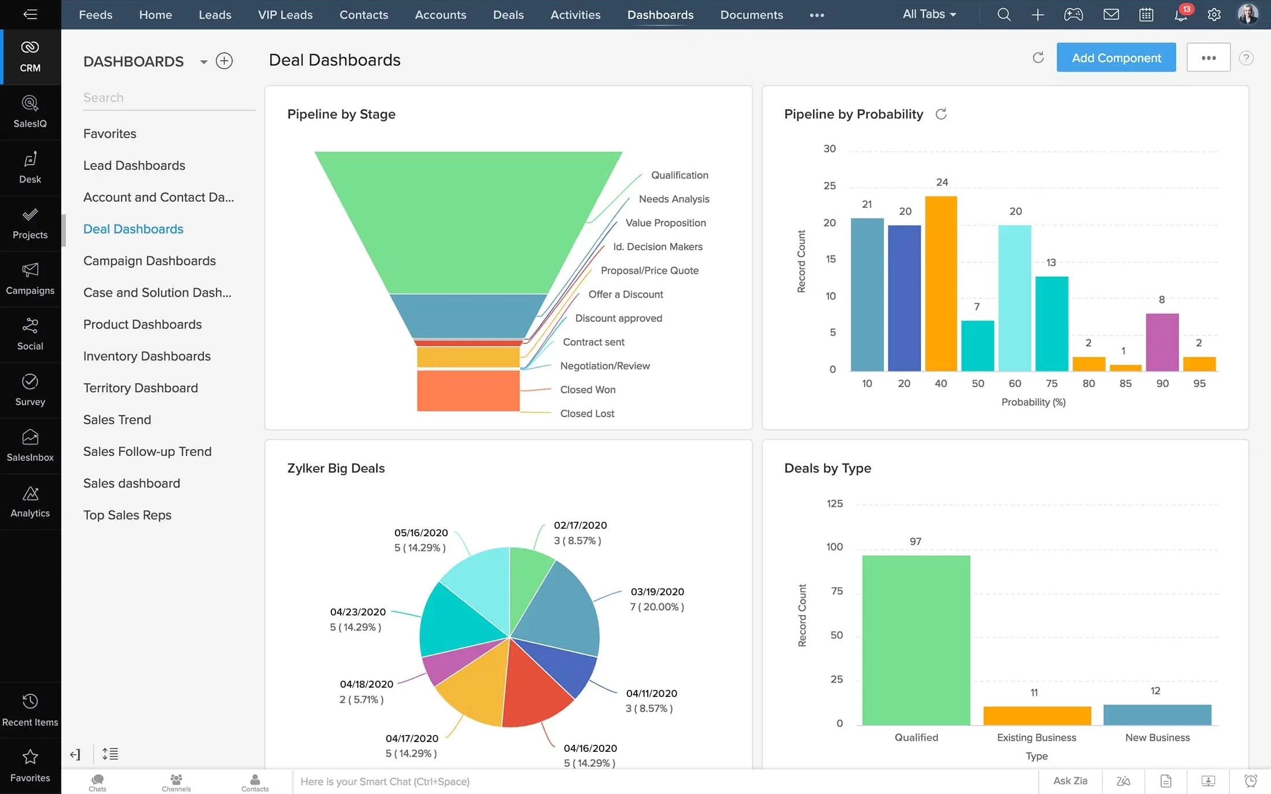
Task: Open the All Tabs dropdown
Action: (x=928, y=14)
